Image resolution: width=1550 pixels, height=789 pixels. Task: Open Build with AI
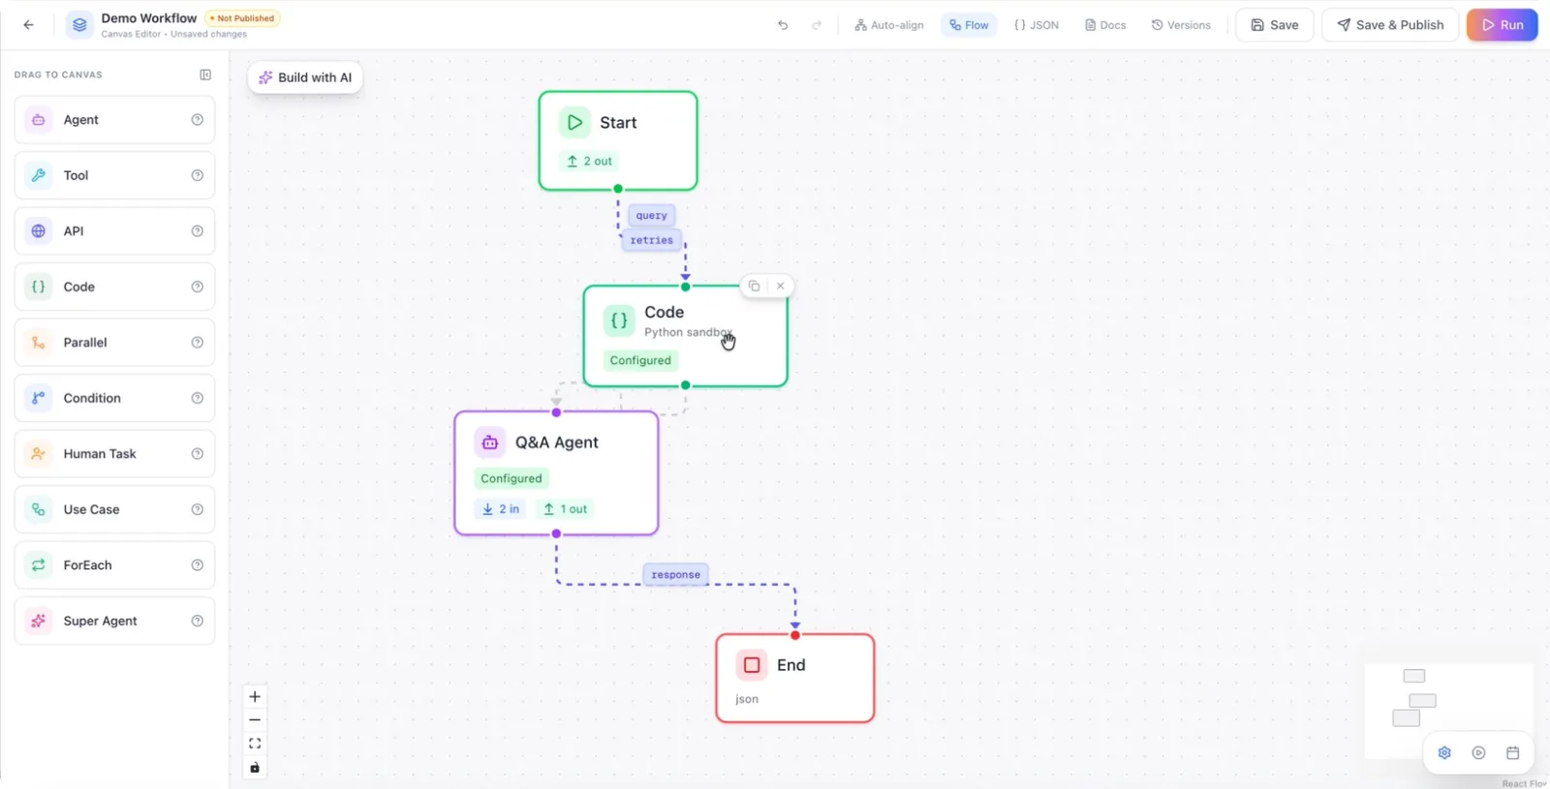[305, 77]
